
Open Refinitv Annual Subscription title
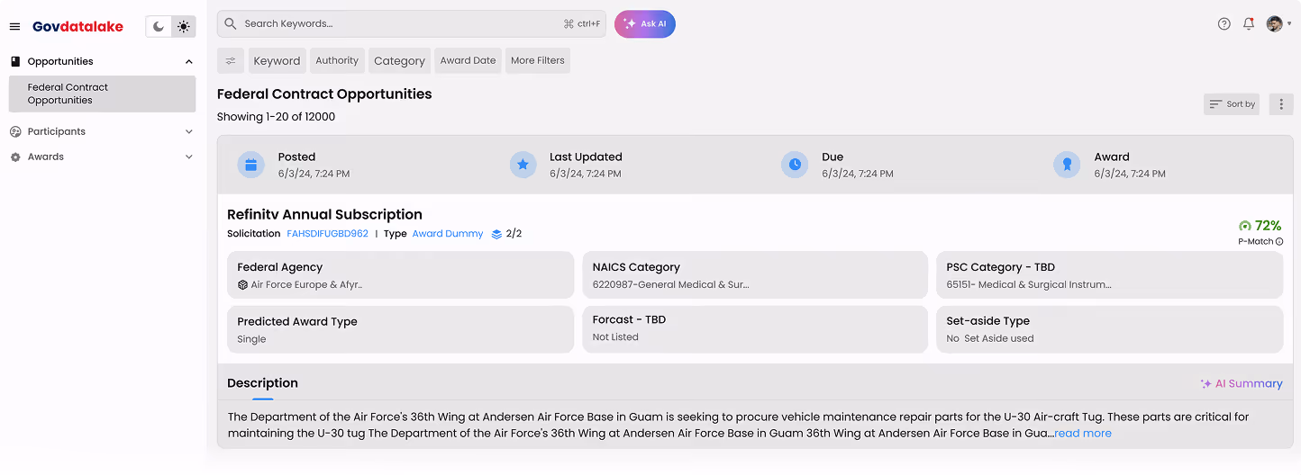[x=324, y=214]
